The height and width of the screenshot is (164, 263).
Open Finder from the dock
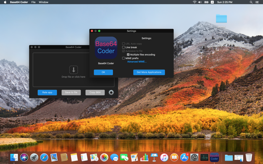pos(14,157)
